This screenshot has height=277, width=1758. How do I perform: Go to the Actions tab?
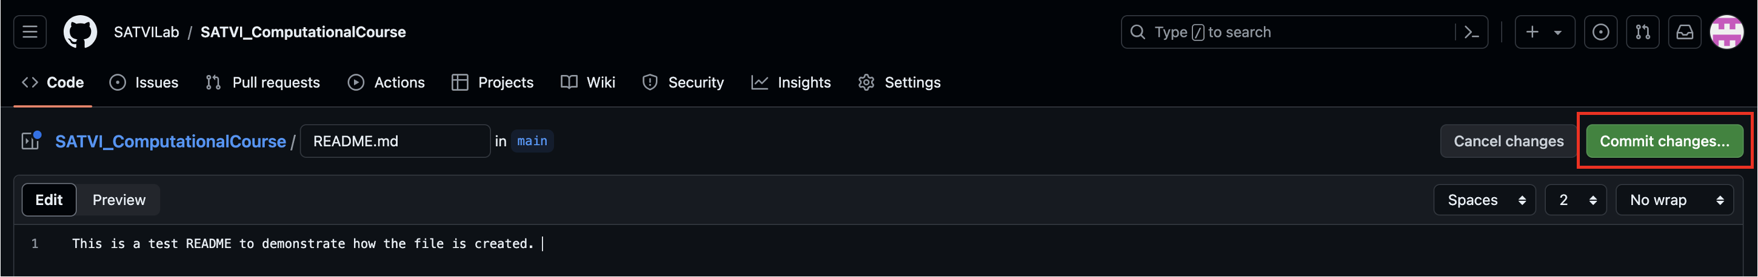386,82
